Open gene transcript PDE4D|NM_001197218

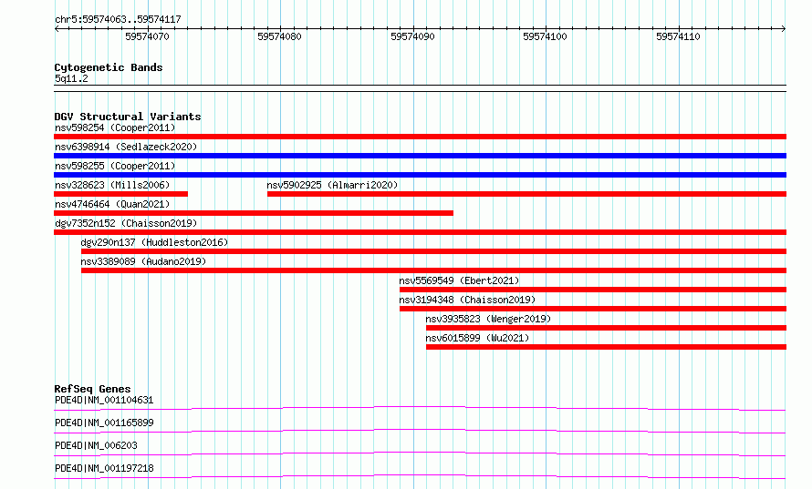pyautogui.click(x=104, y=468)
